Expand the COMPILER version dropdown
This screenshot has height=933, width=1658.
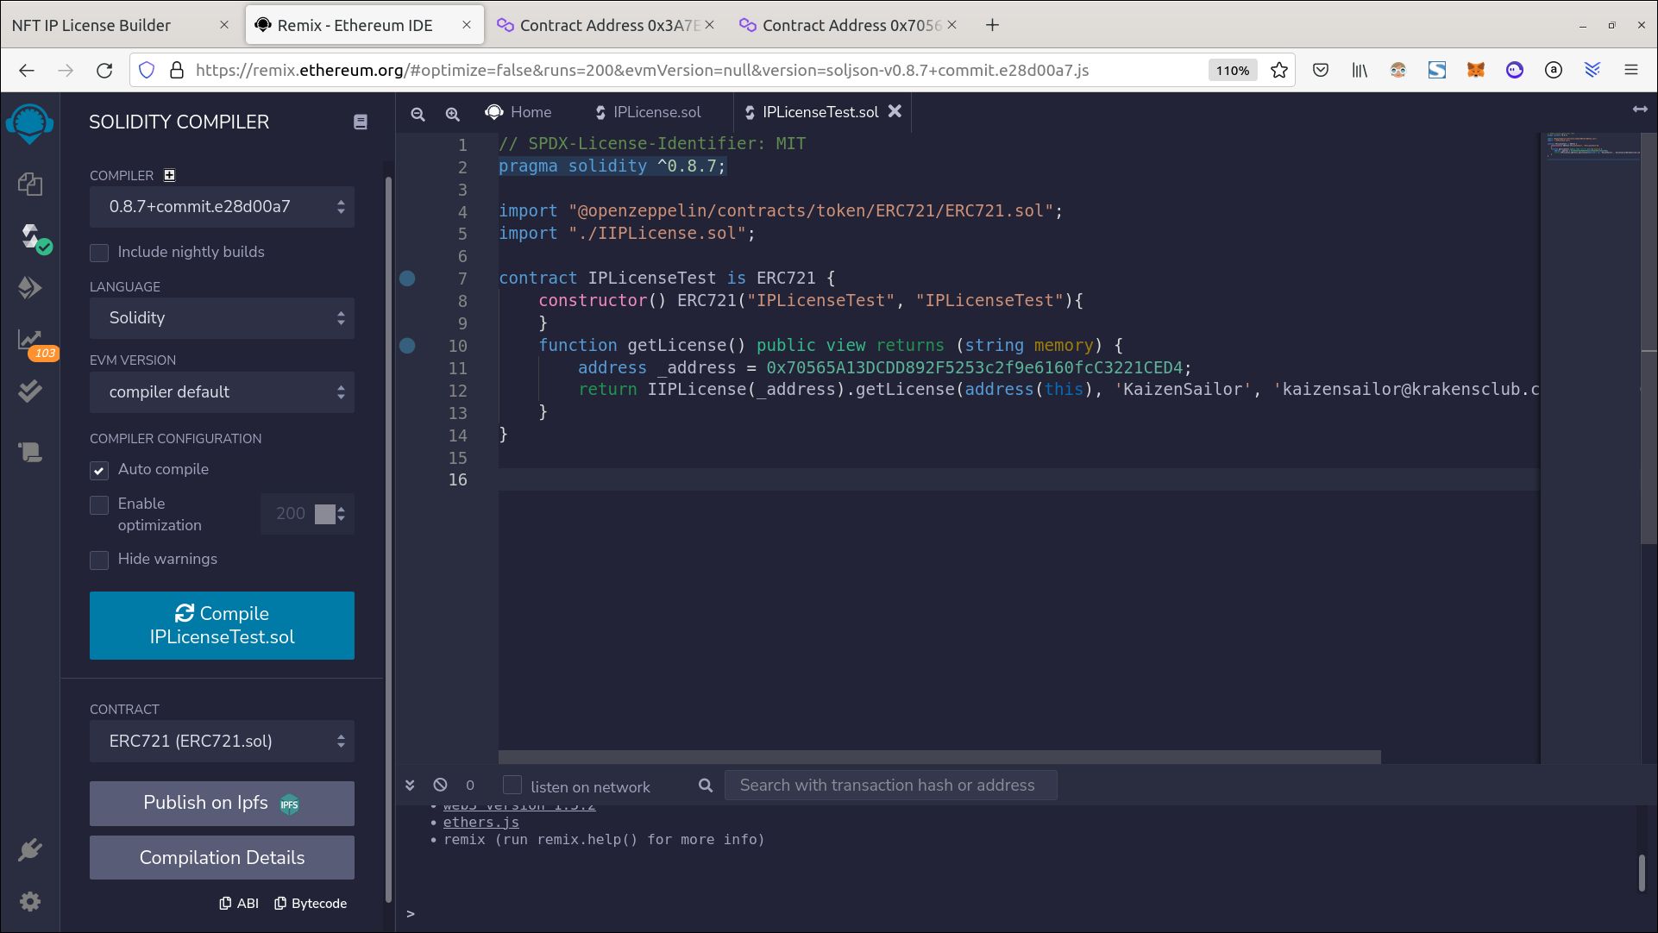click(x=222, y=206)
